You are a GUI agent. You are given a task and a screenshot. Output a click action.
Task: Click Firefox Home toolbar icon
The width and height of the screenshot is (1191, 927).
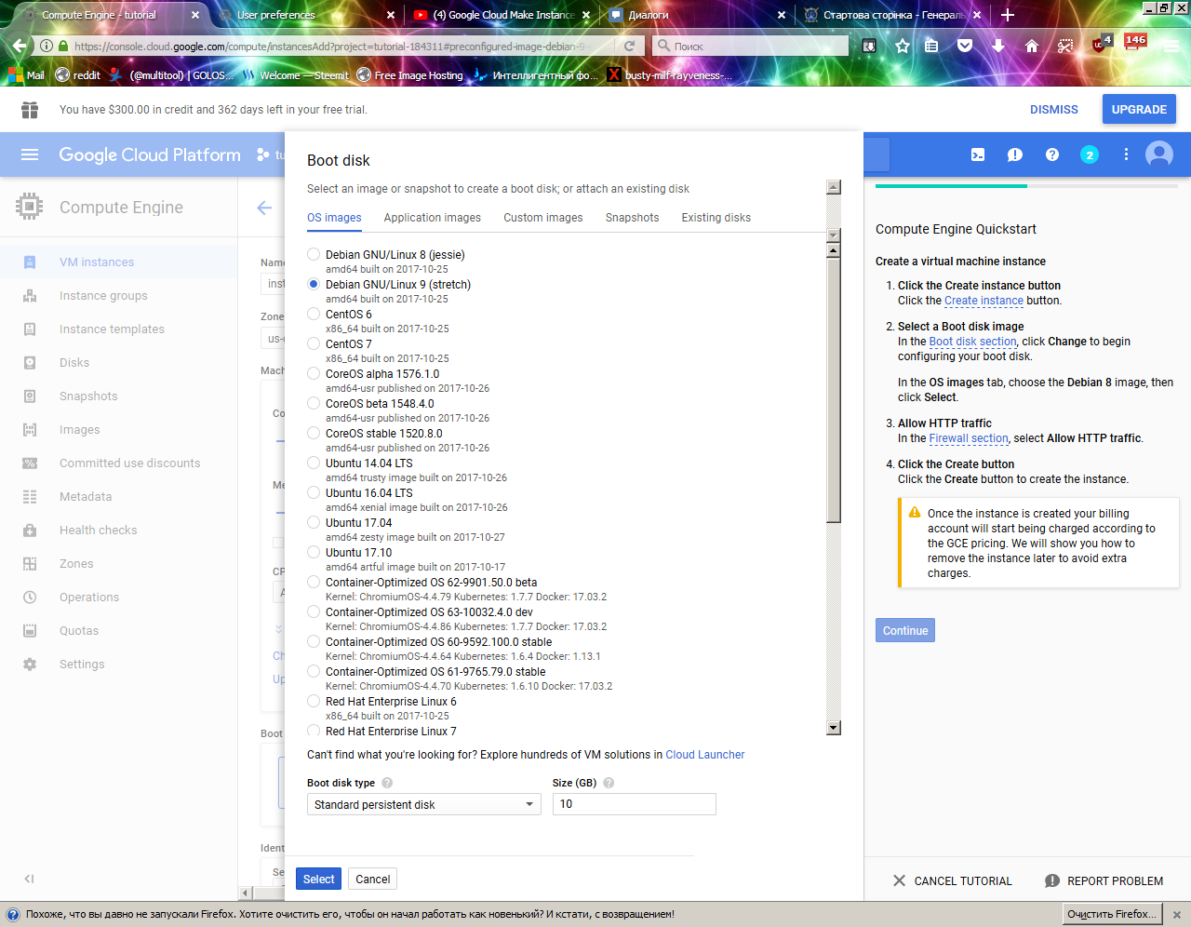pyautogui.click(x=1032, y=46)
